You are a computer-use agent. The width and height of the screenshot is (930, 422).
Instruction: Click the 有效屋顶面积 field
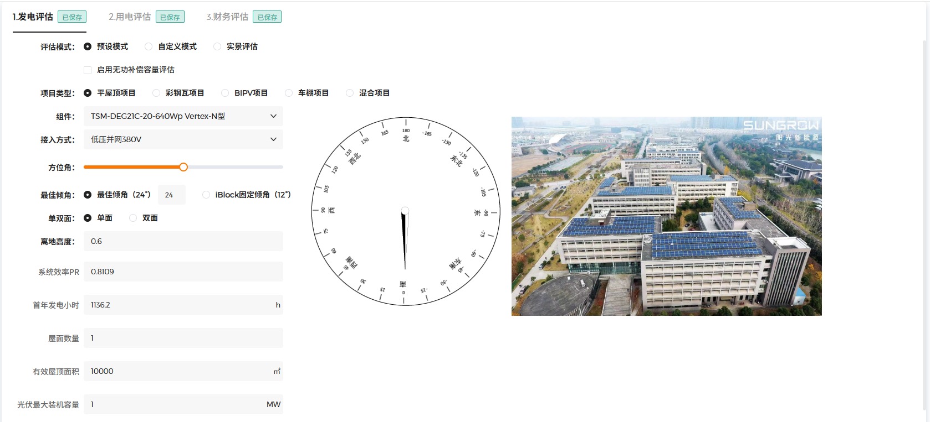[183, 371]
